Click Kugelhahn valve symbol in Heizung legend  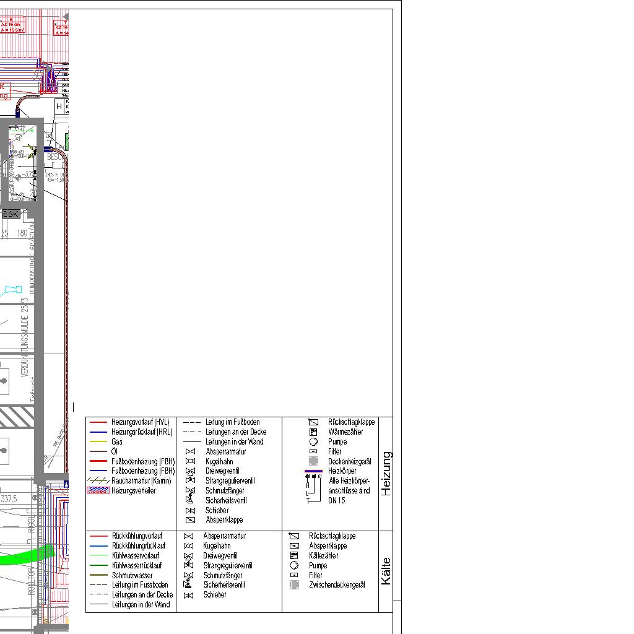(190, 461)
